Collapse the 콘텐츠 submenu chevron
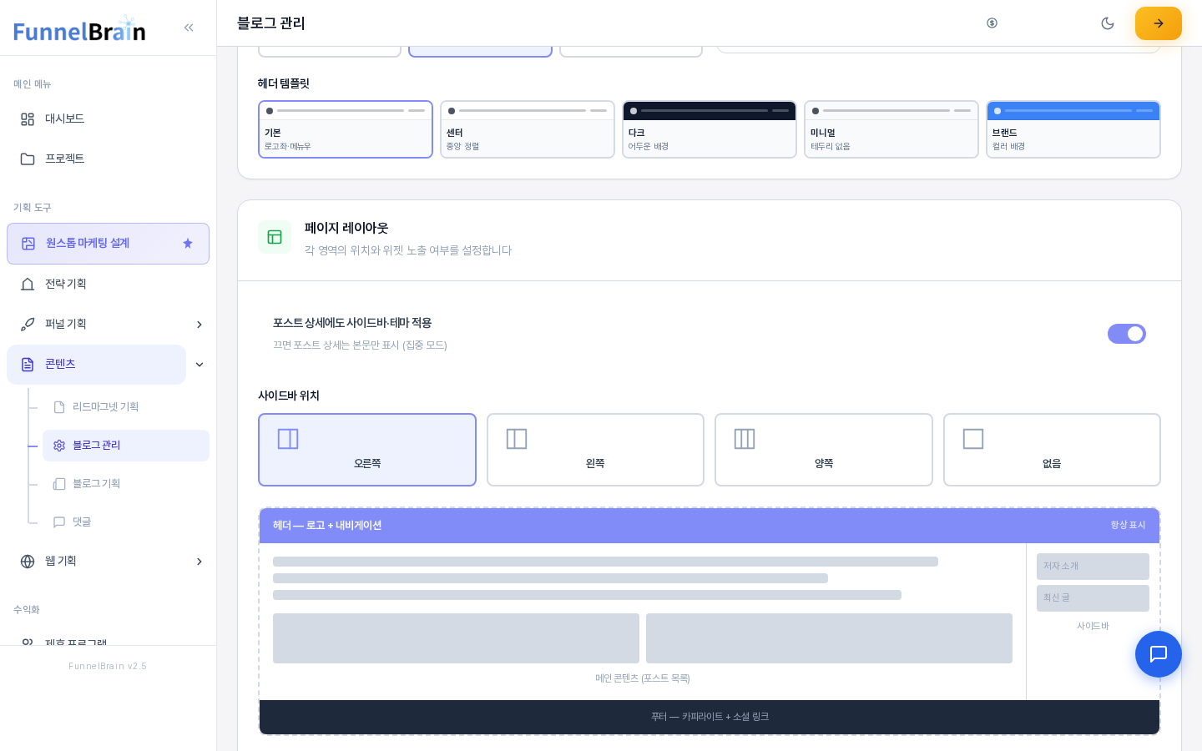The height and width of the screenshot is (751, 1202). [x=199, y=365]
